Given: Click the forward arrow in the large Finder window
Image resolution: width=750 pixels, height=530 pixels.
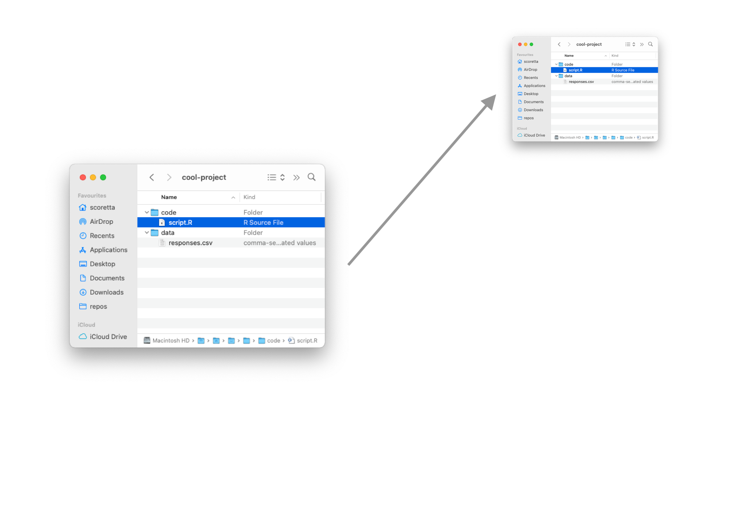Looking at the screenshot, I should coord(169,177).
